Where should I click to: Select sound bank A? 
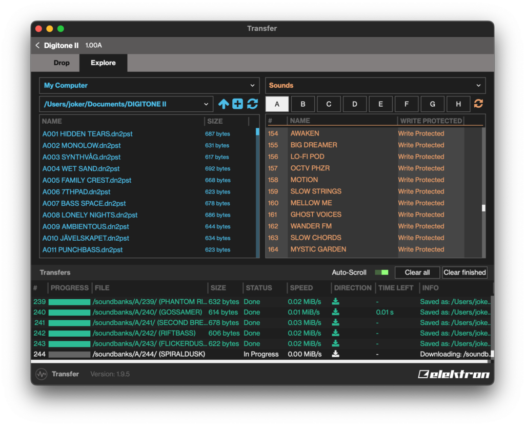(277, 104)
